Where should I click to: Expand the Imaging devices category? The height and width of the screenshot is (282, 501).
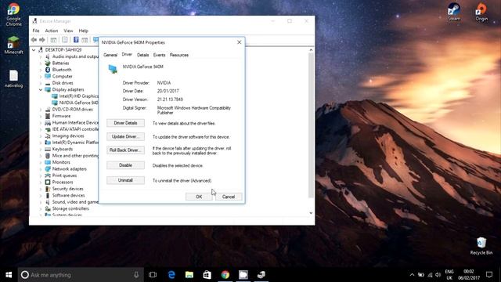point(41,136)
